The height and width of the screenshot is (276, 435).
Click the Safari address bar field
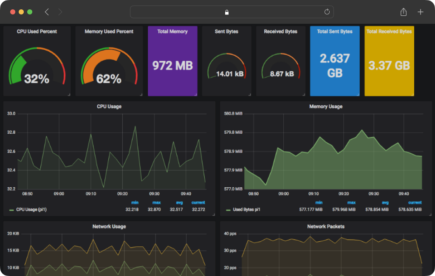[232, 12]
